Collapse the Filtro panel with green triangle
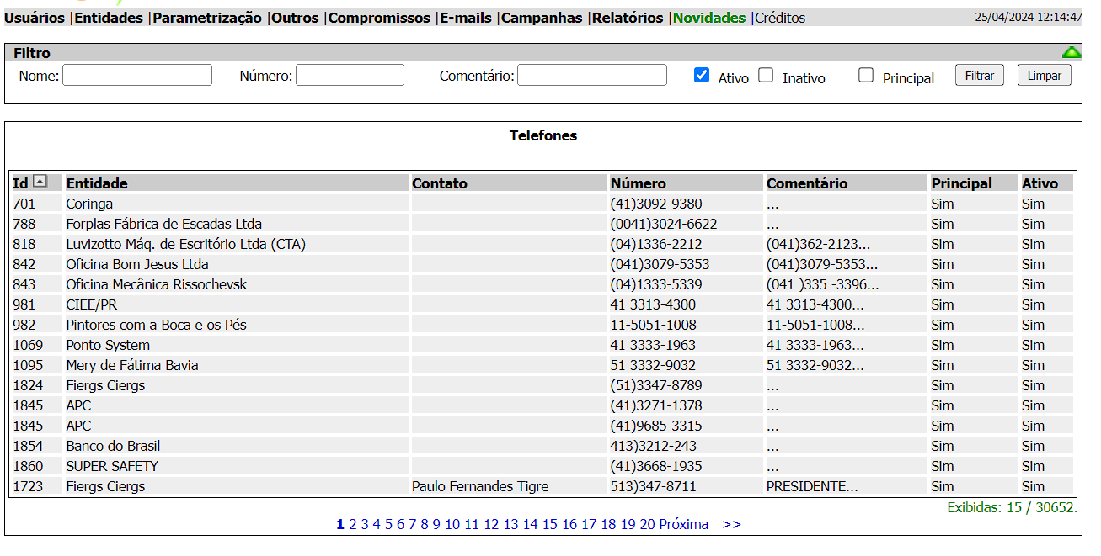The width and height of the screenshot is (1101, 556). pyautogui.click(x=1071, y=53)
